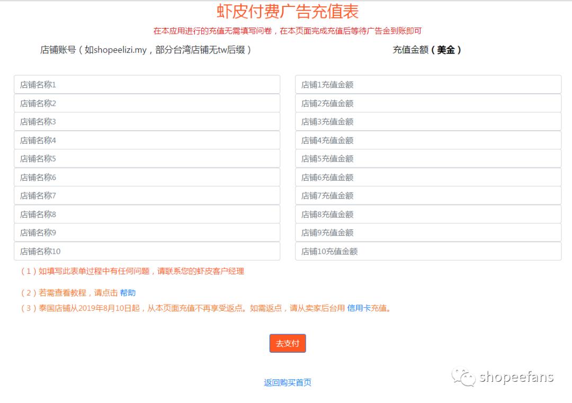Click the 充值金额（美金）column heading
Screen dimensions: 572x403
[x=427, y=50]
